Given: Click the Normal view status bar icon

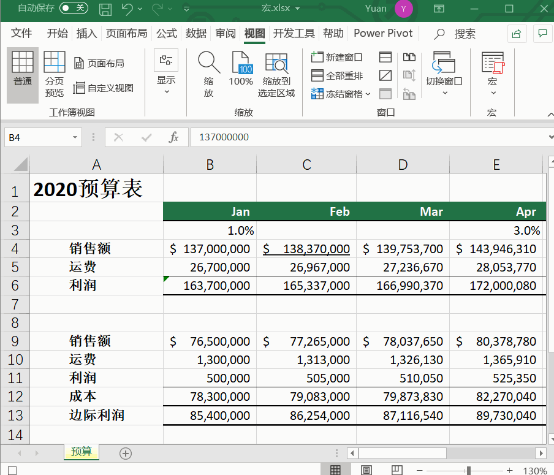Looking at the screenshot, I should (335, 469).
